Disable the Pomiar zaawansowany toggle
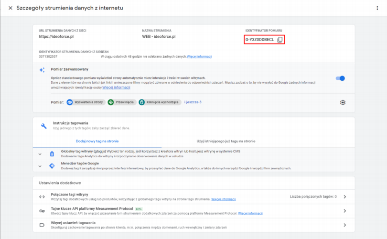Image resolution: width=387 pixels, height=239 pixels. (x=340, y=78)
